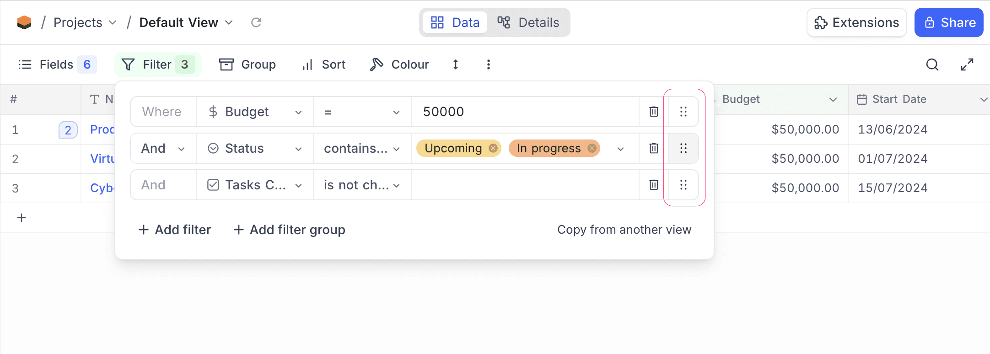990x354 pixels.
Task: Click Add filter group
Action: click(289, 230)
